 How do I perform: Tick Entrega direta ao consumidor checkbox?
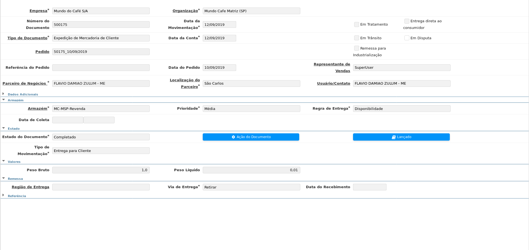pos(407,21)
